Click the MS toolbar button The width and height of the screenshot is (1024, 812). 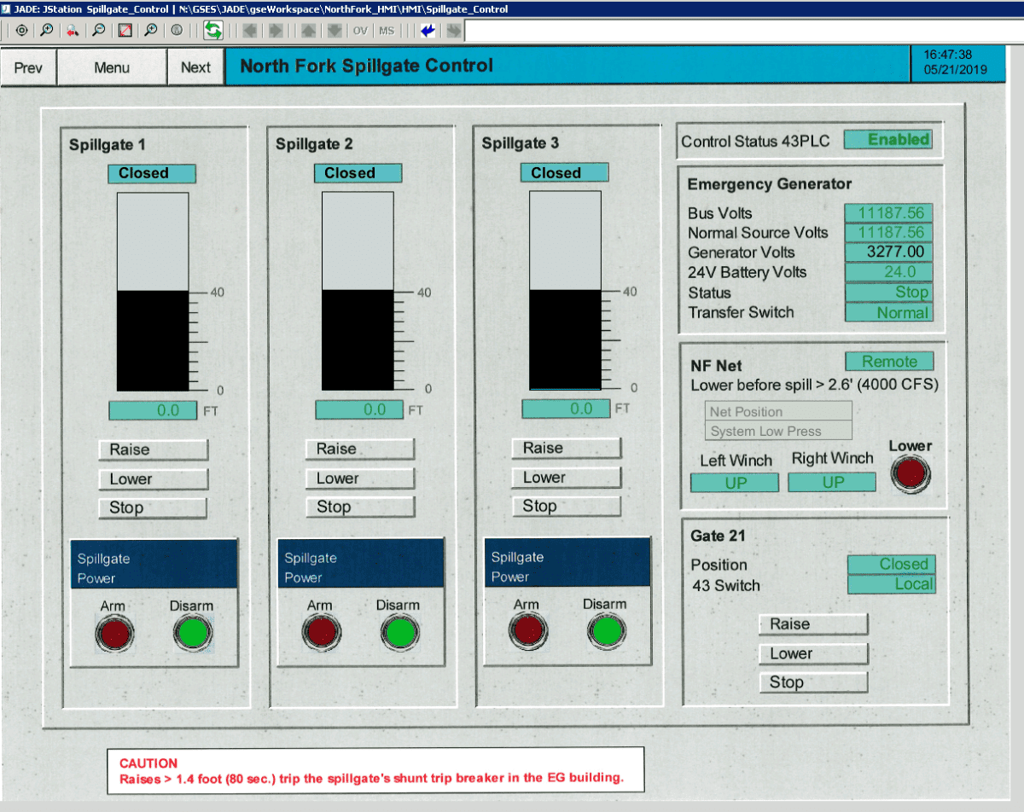[x=387, y=30]
